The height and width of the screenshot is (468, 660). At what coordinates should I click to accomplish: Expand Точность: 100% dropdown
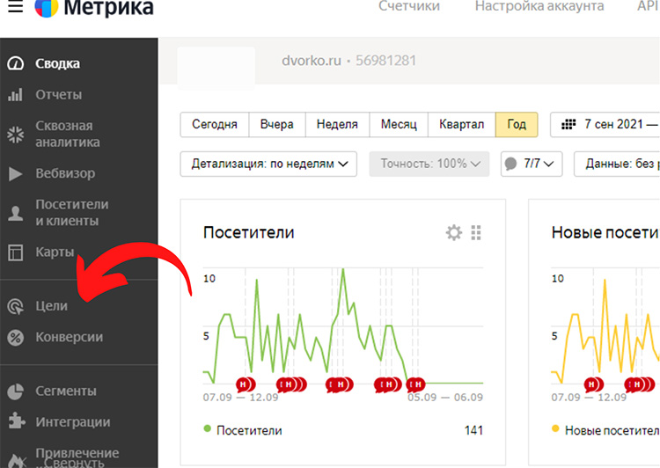(429, 164)
